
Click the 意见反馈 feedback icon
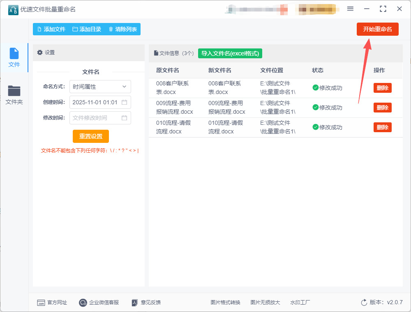[135, 303]
